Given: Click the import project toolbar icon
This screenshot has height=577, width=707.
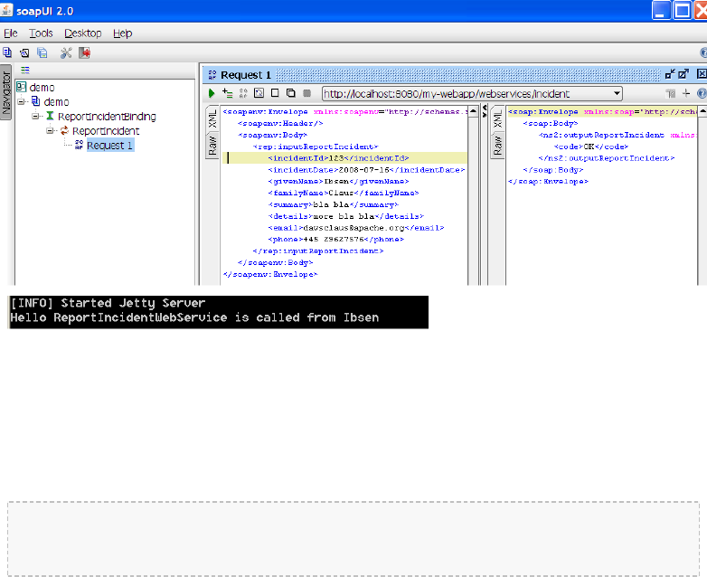Looking at the screenshot, I should coord(24,52).
